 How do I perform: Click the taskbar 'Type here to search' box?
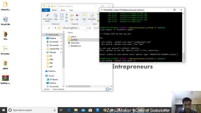(x=32, y=110)
